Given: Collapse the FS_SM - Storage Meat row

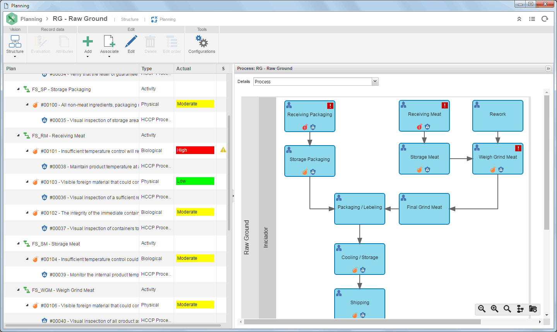Looking at the screenshot, I should point(18,244).
